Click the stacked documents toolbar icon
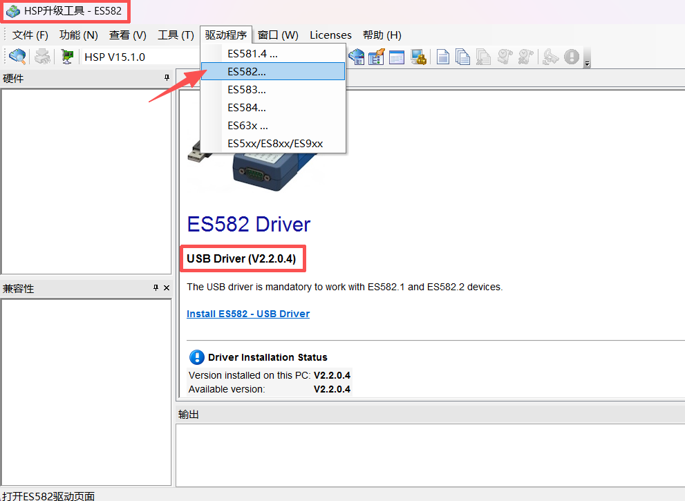The image size is (685, 501). pos(462,57)
